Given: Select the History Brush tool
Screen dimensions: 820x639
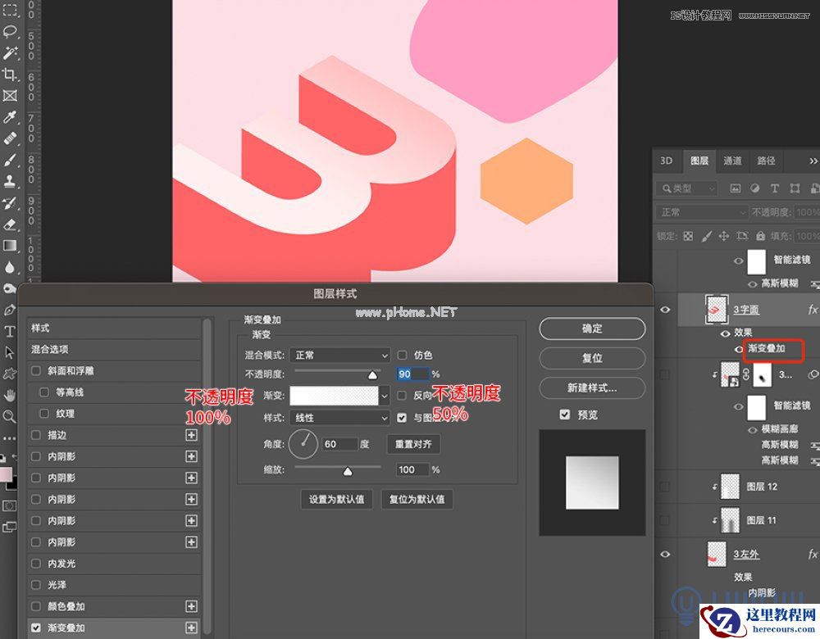Looking at the screenshot, I should point(10,202).
